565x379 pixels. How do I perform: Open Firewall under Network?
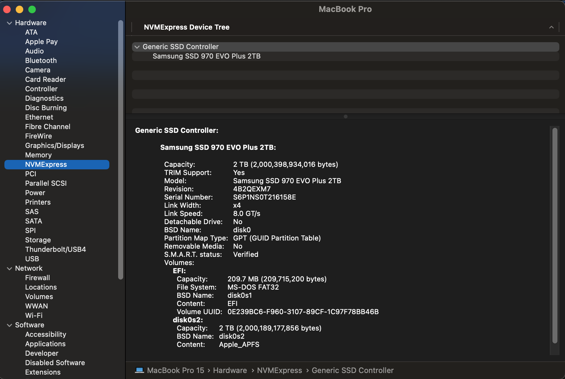38,278
